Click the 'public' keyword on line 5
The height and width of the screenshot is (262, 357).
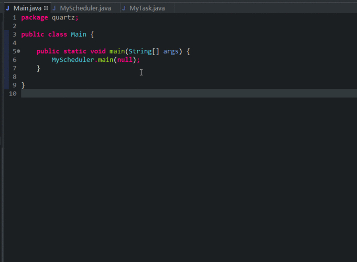coord(48,51)
